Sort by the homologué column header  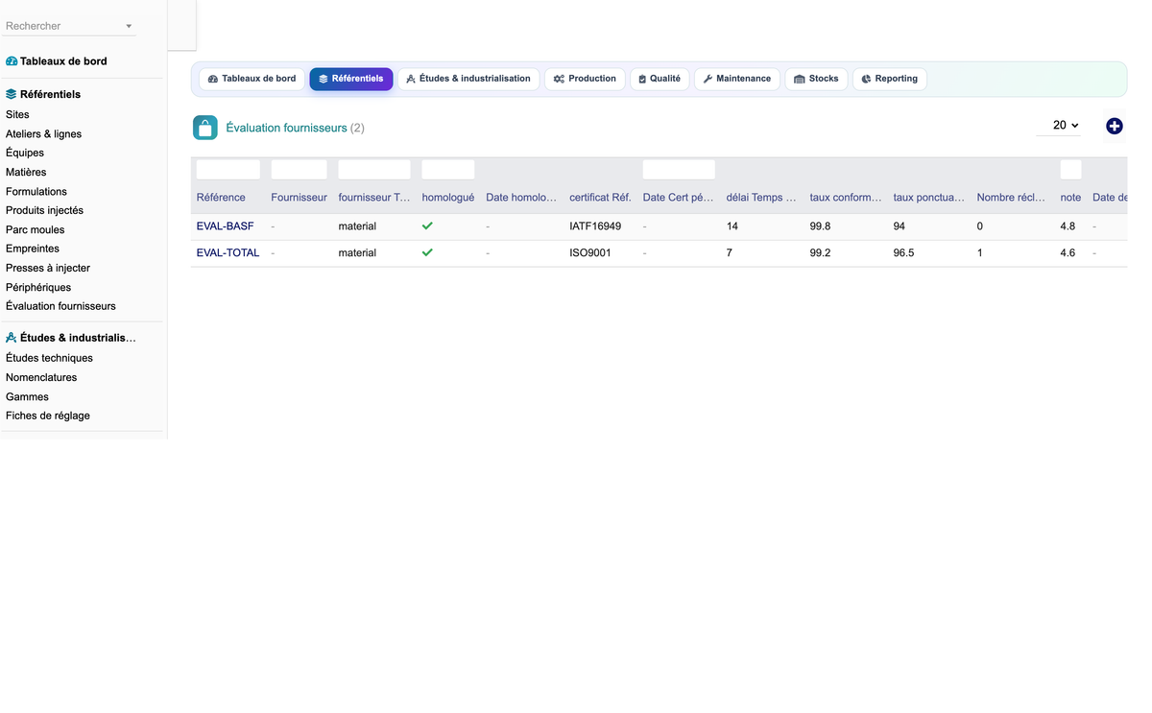tap(448, 198)
